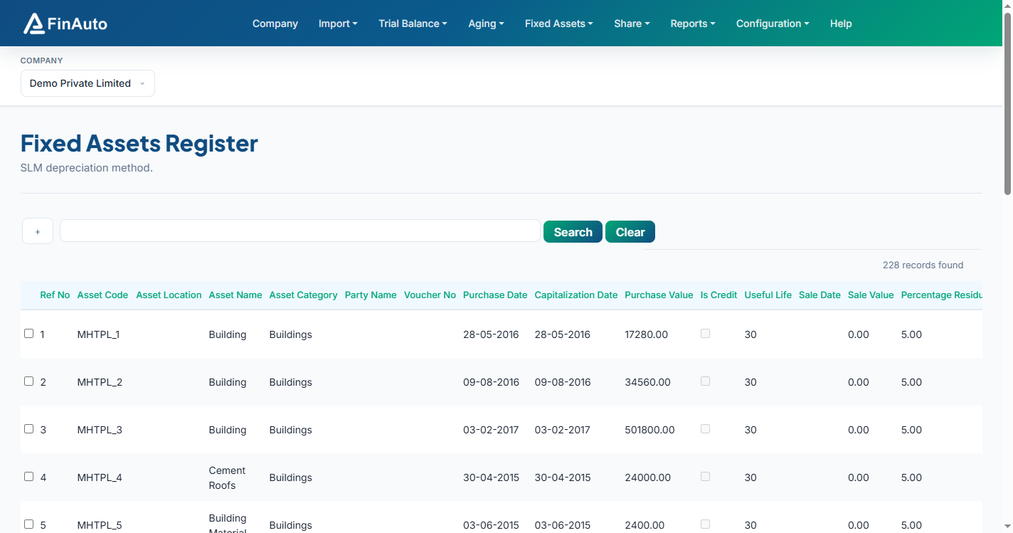Sort by Purchase Date column header
The width and height of the screenshot is (1013, 533).
pyautogui.click(x=495, y=295)
